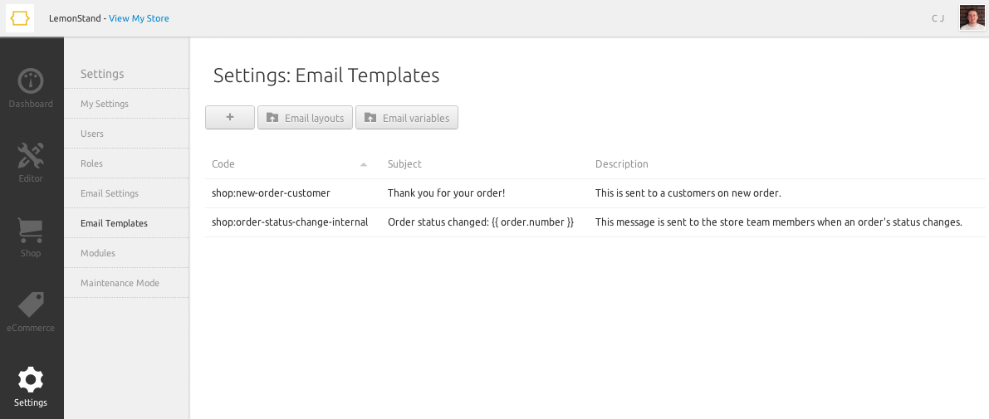Image resolution: width=989 pixels, height=419 pixels.
Task: Click 'This is sent to a customers' description
Action: tap(688, 192)
